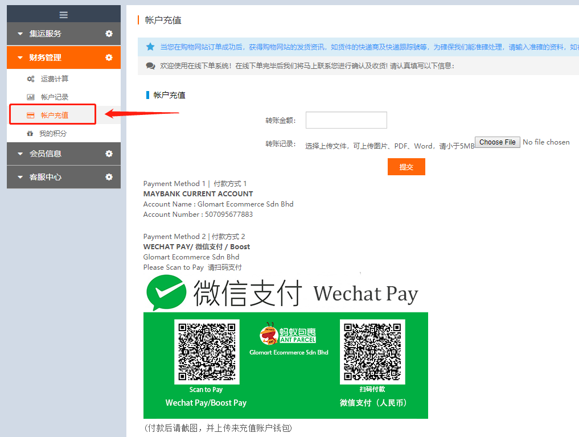Click the 运费计算 calculator icon
Viewport: 579px width, 437px height.
tap(31, 79)
